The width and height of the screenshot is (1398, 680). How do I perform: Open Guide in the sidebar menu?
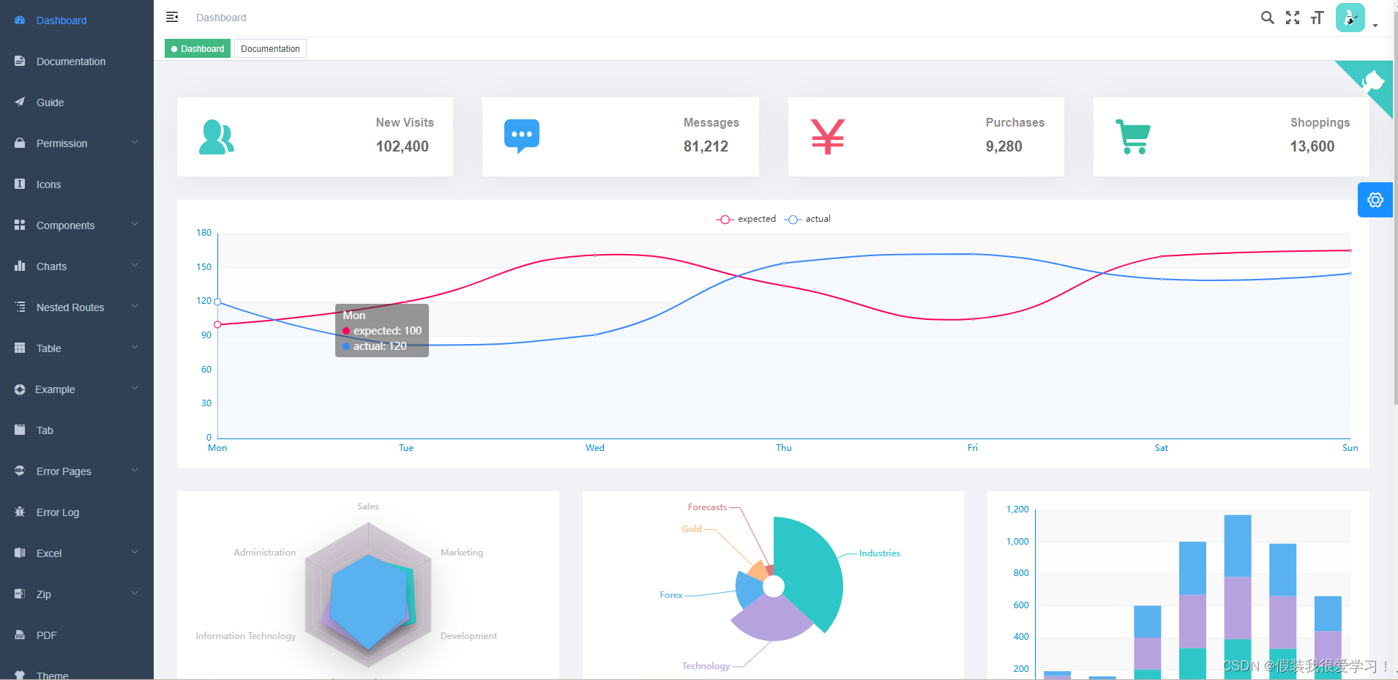click(x=77, y=102)
